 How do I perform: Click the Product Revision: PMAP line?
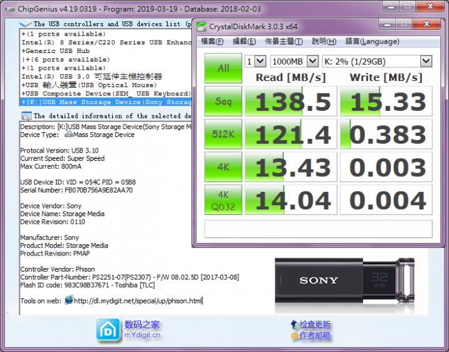point(55,254)
